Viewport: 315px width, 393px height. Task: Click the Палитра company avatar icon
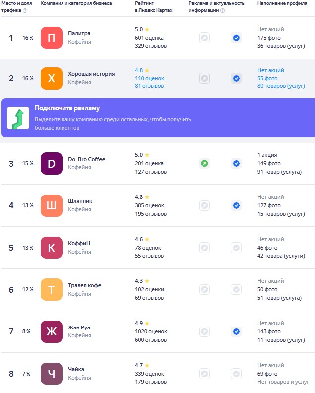point(52,38)
